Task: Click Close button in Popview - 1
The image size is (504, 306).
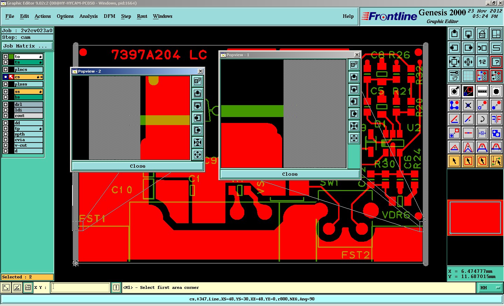Action: click(290, 174)
